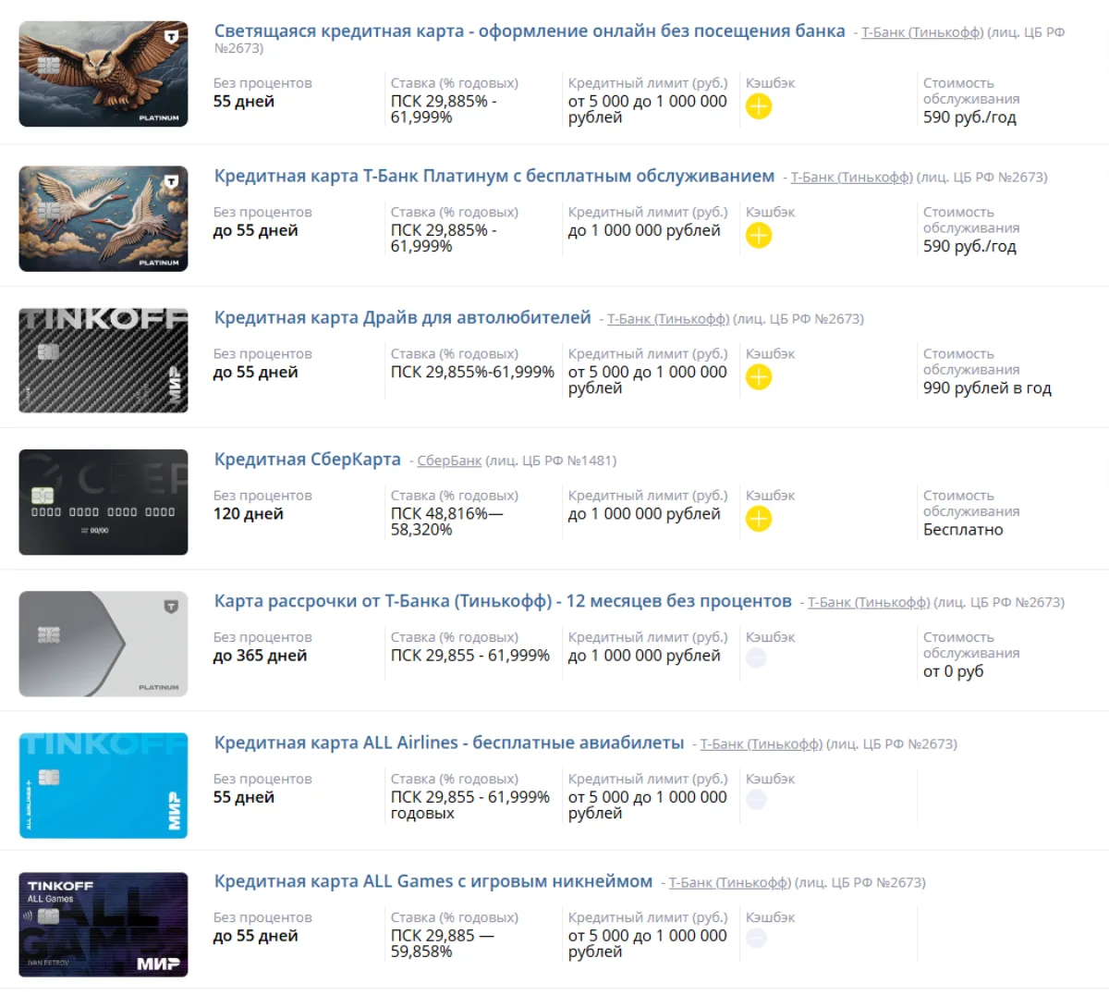Click Т-Банк link next to ALL Airlines card
This screenshot has height=995, width=1109.
(762, 743)
